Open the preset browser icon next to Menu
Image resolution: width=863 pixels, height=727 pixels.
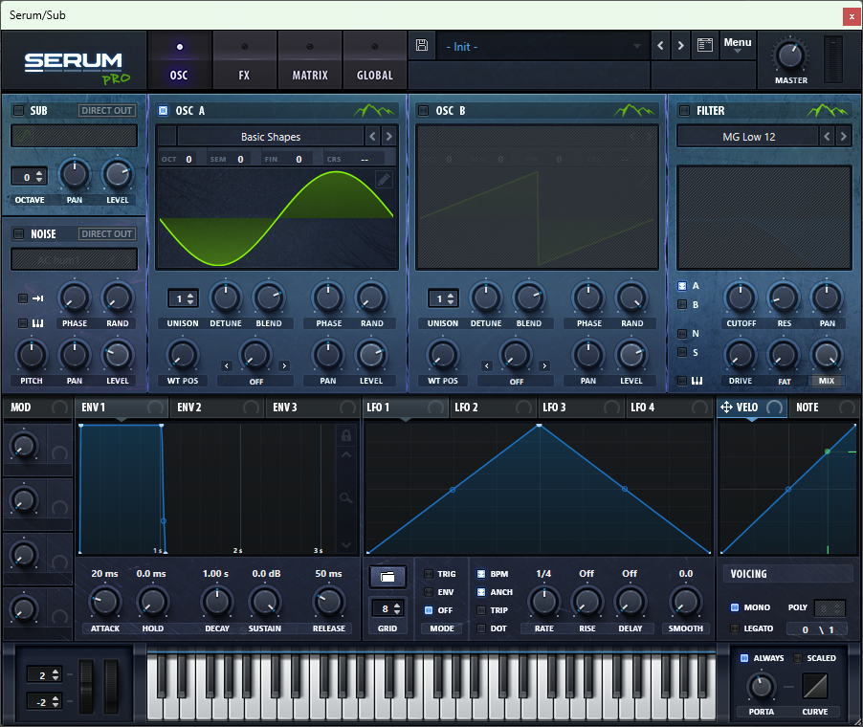point(705,45)
